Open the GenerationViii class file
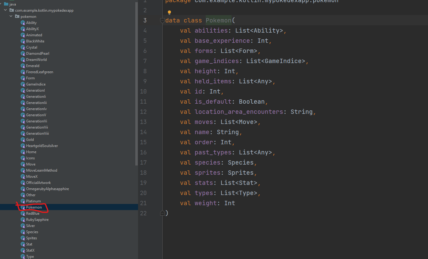This screenshot has width=428, height=259. 37,133
